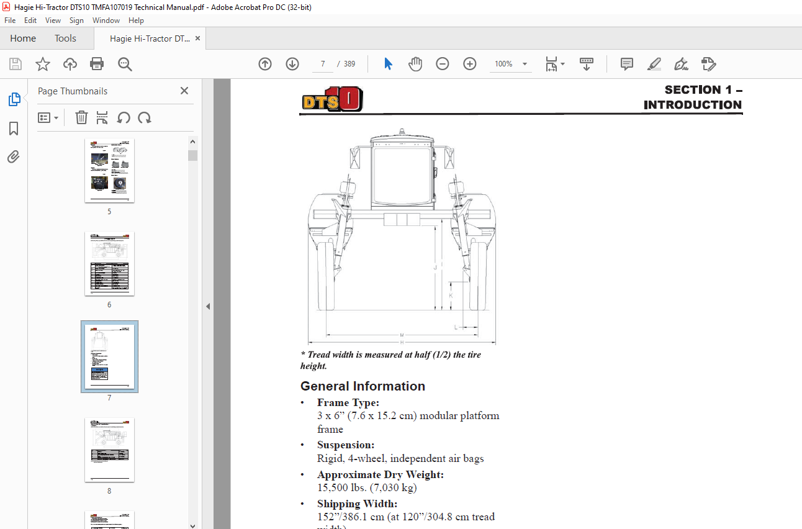Viewport: 802px width, 529px height.
Task: Zoom in with the plus icon
Action: coord(470,64)
